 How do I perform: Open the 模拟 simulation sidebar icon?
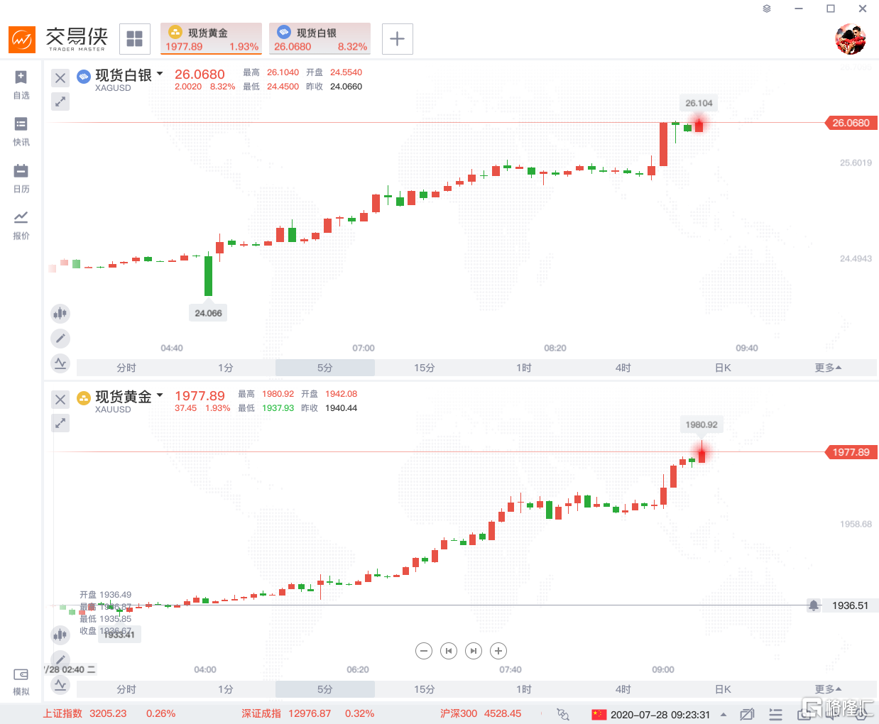coord(21,681)
